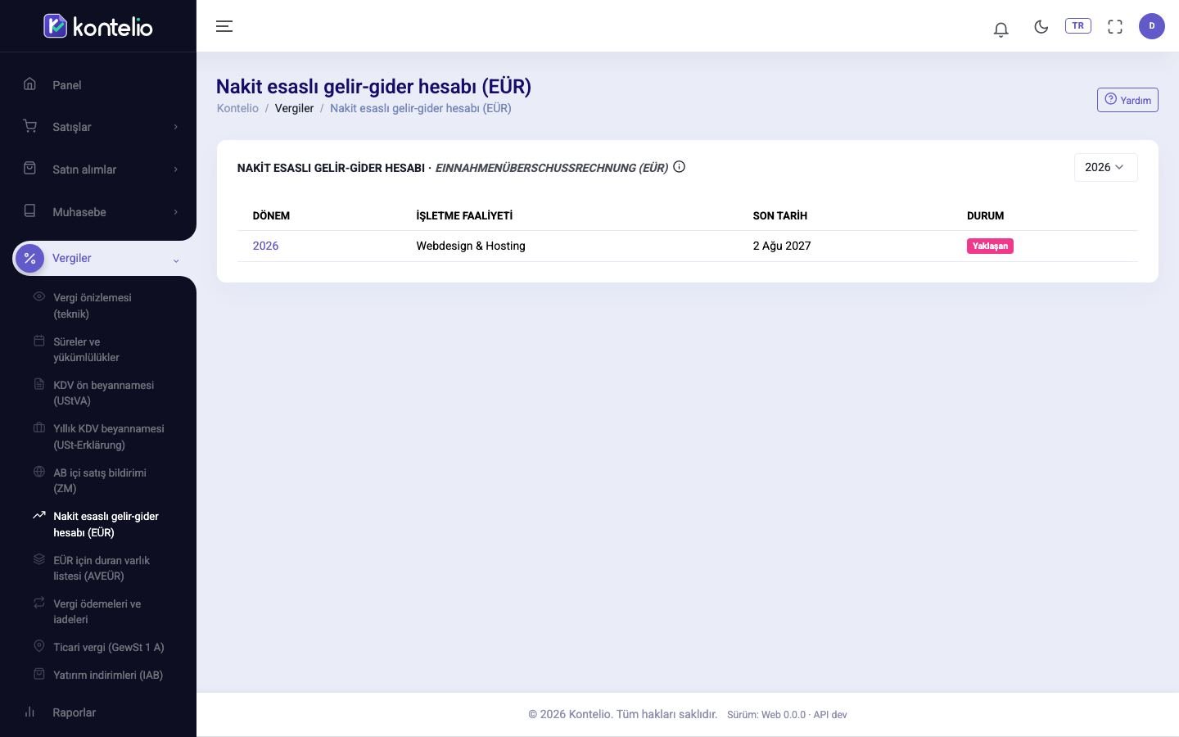Click the Yaklaşan status badge
The width and height of the screenshot is (1179, 737).
[x=990, y=246]
